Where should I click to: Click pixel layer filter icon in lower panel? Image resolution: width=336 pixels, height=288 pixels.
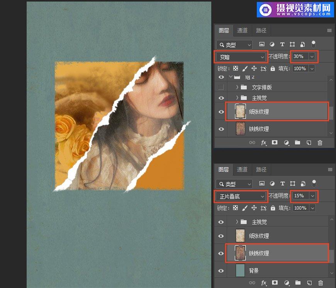click(x=262, y=183)
